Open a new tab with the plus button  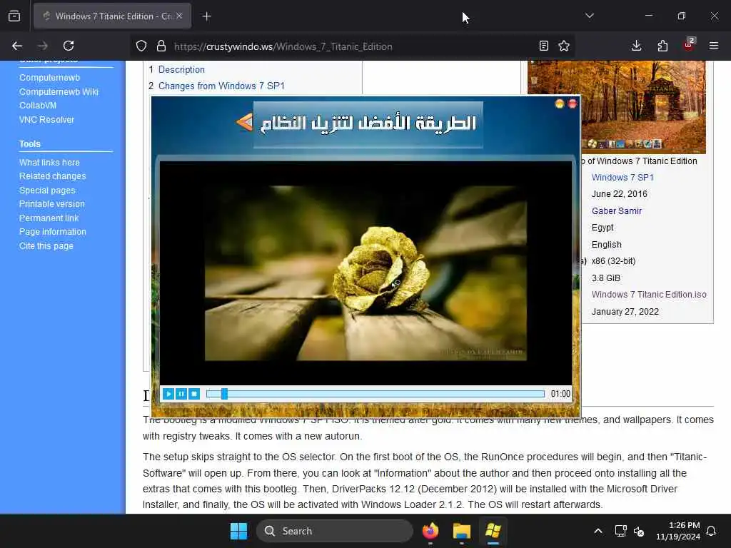[207, 16]
